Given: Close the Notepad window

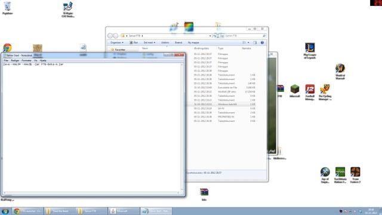Looking at the screenshot, I should click(x=179, y=55).
